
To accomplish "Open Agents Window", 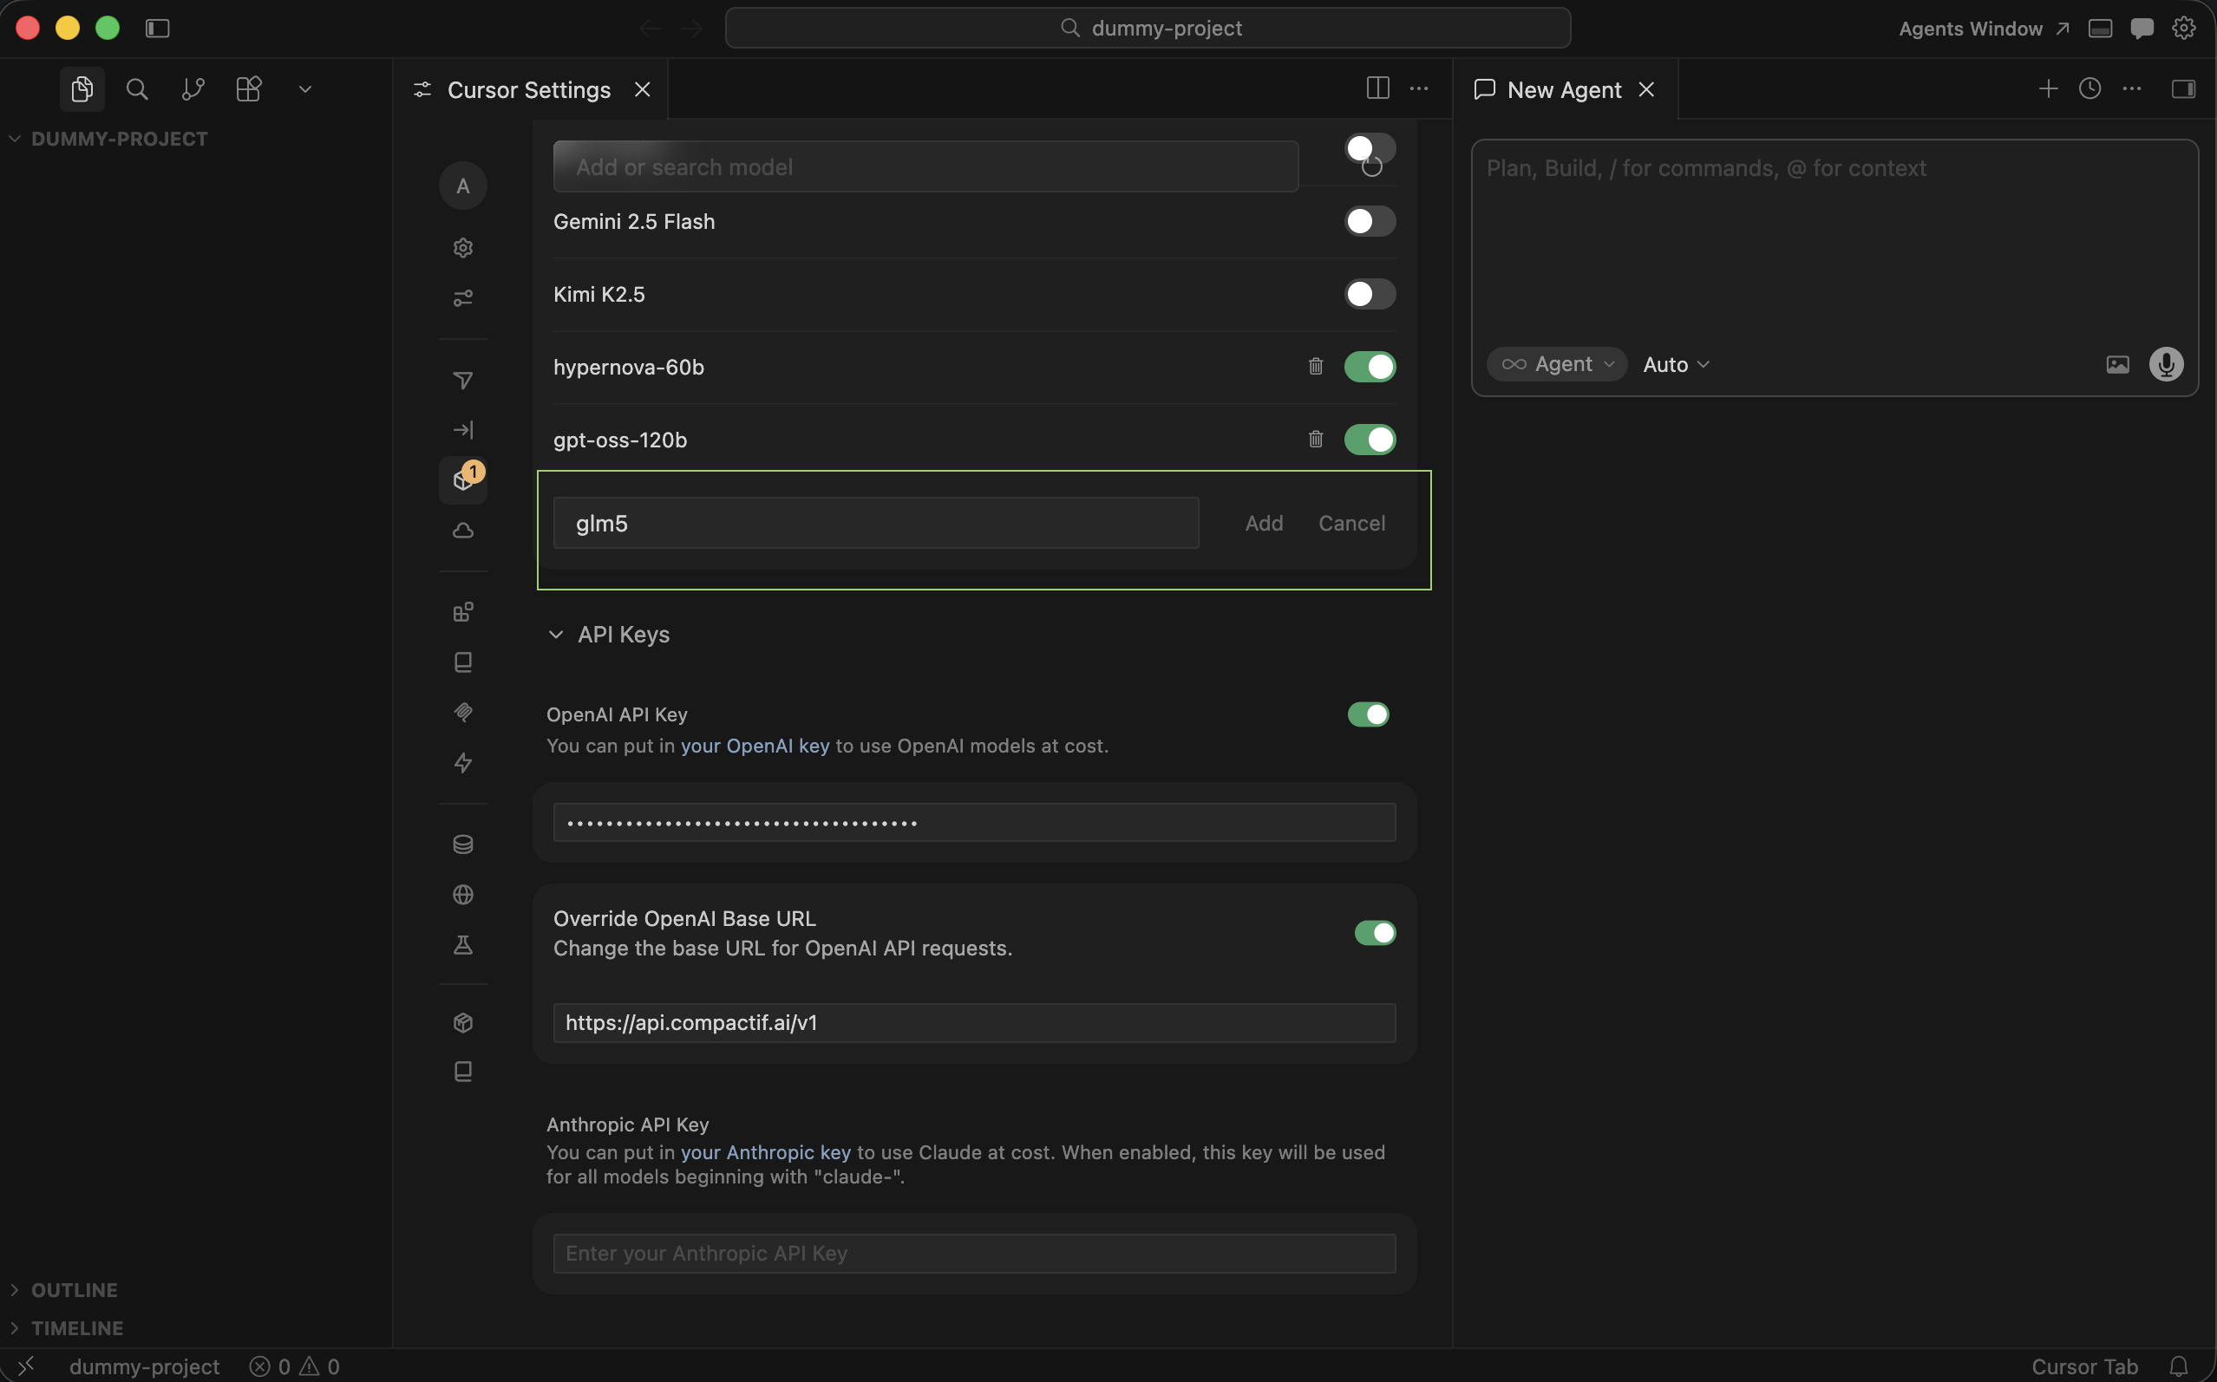I will coord(1983,29).
